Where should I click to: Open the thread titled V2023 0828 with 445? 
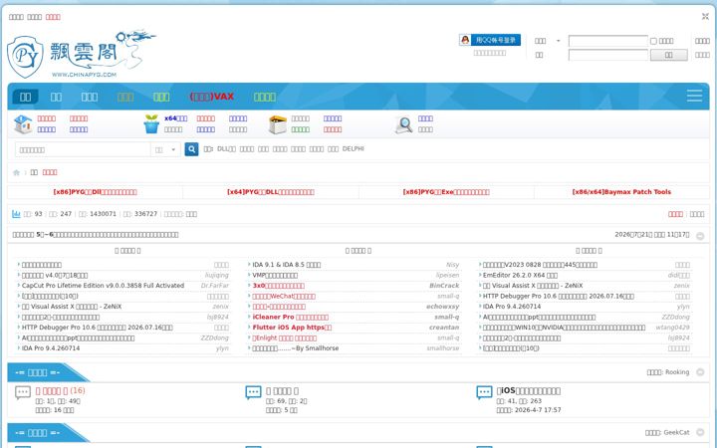pos(540,265)
